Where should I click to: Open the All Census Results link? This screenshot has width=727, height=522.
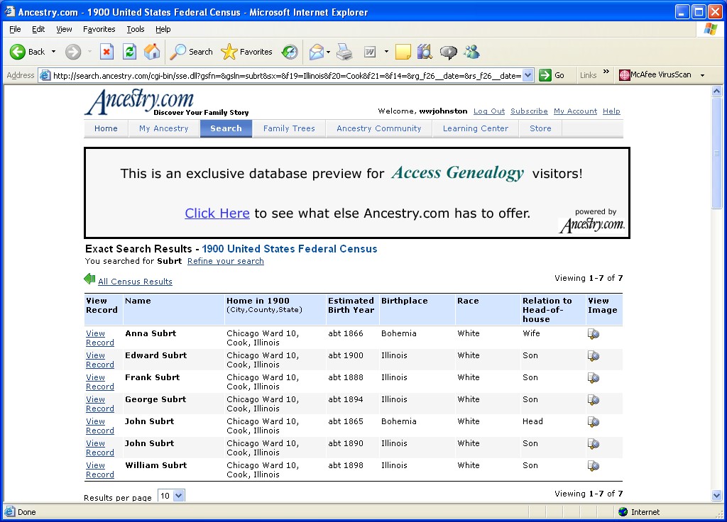135,282
